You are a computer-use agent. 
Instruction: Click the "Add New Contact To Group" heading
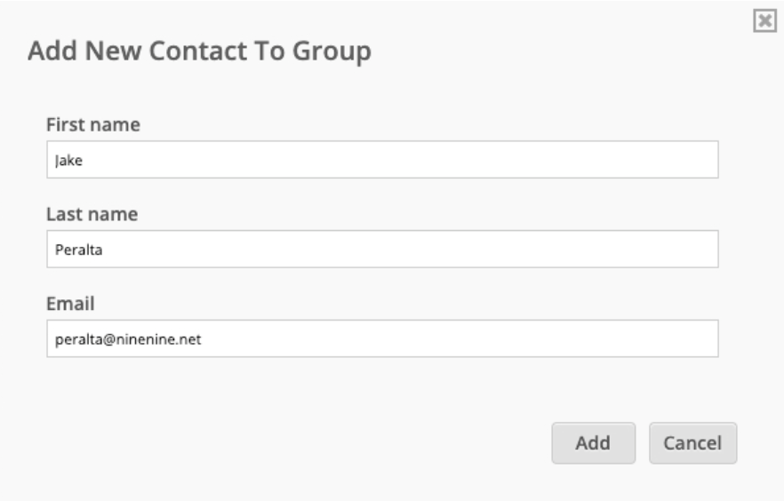[199, 52]
